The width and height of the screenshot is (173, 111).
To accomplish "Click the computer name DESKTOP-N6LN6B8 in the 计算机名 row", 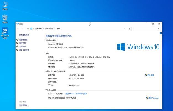I will pyautogui.click(x=76, y=75).
